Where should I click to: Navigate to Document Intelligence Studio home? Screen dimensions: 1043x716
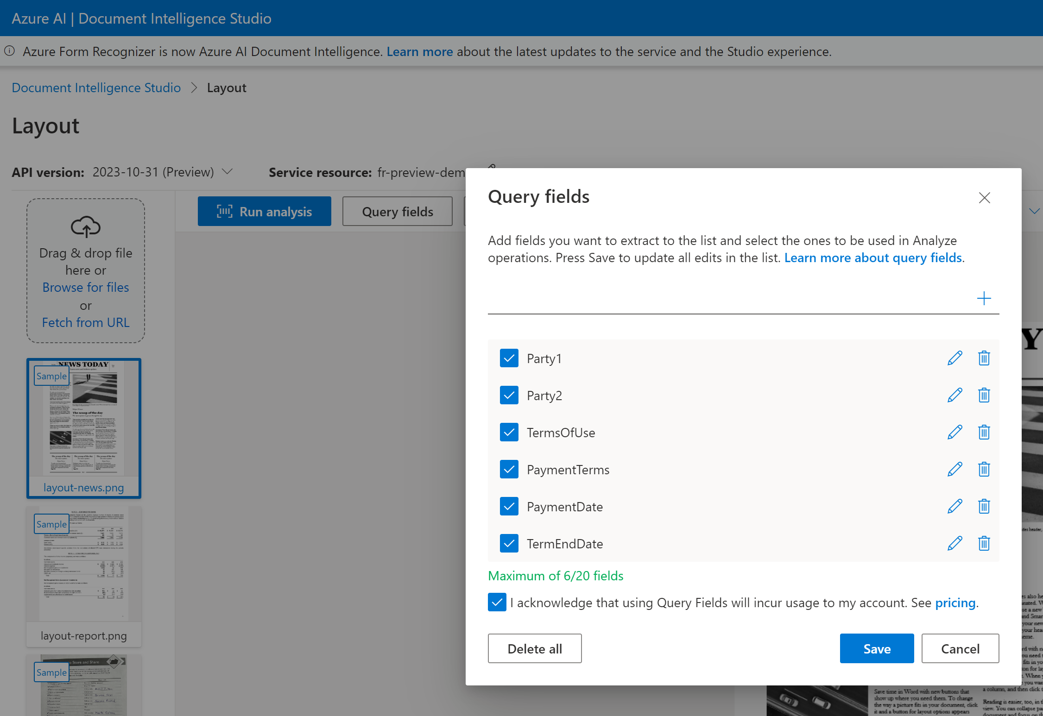pos(97,87)
